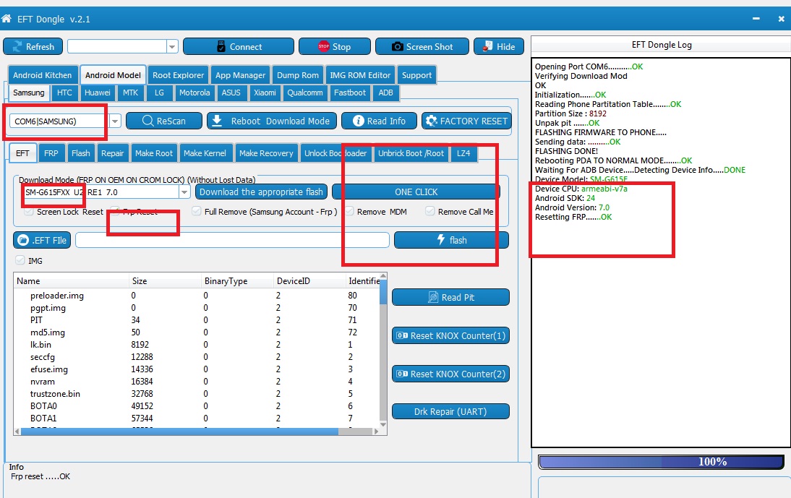
Task: Select the Qualcomm tab
Action: pyautogui.click(x=305, y=93)
